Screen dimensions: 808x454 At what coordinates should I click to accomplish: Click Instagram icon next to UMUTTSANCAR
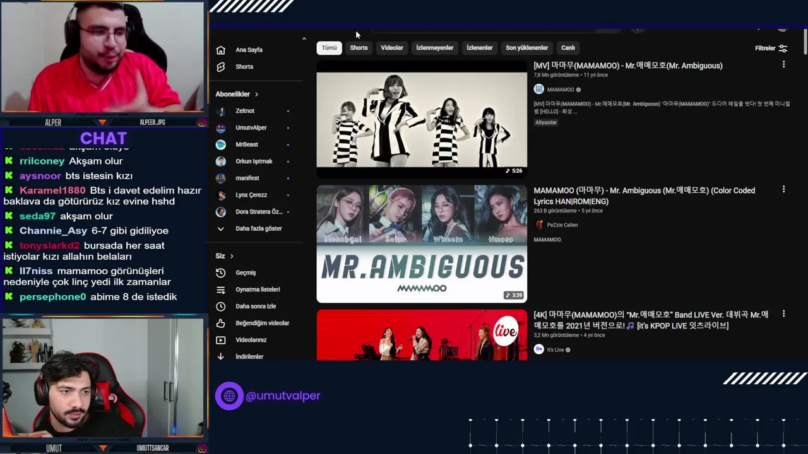[202, 448]
